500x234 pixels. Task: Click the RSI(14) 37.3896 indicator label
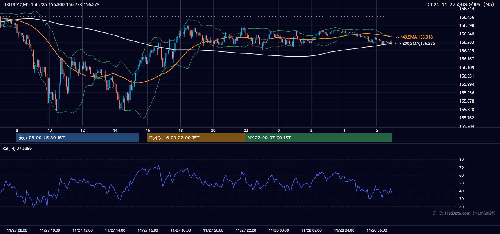click(x=17, y=149)
